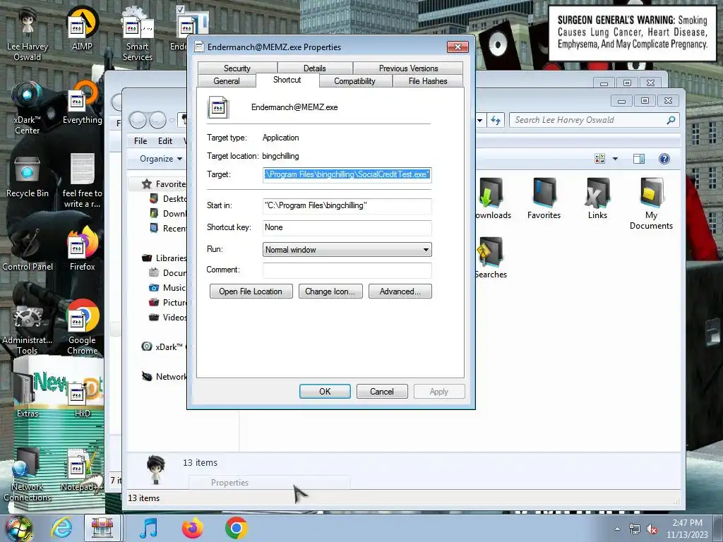The width and height of the screenshot is (723, 542).
Task: Open the Extras desktop folder
Action: (28, 395)
